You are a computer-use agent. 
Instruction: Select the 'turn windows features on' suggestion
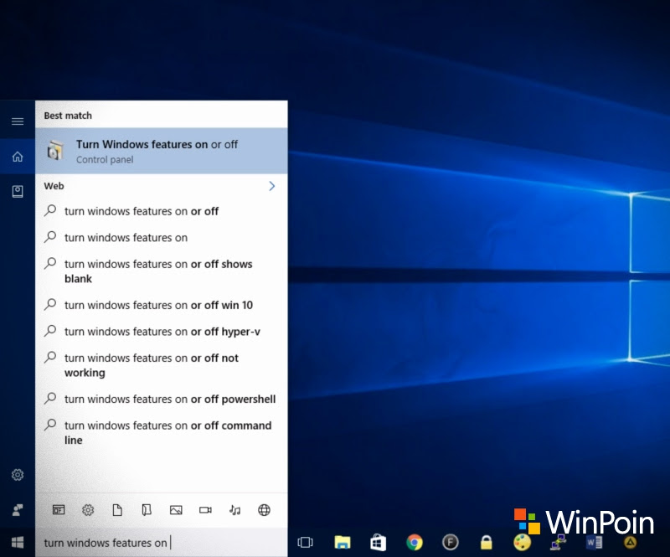pos(162,237)
